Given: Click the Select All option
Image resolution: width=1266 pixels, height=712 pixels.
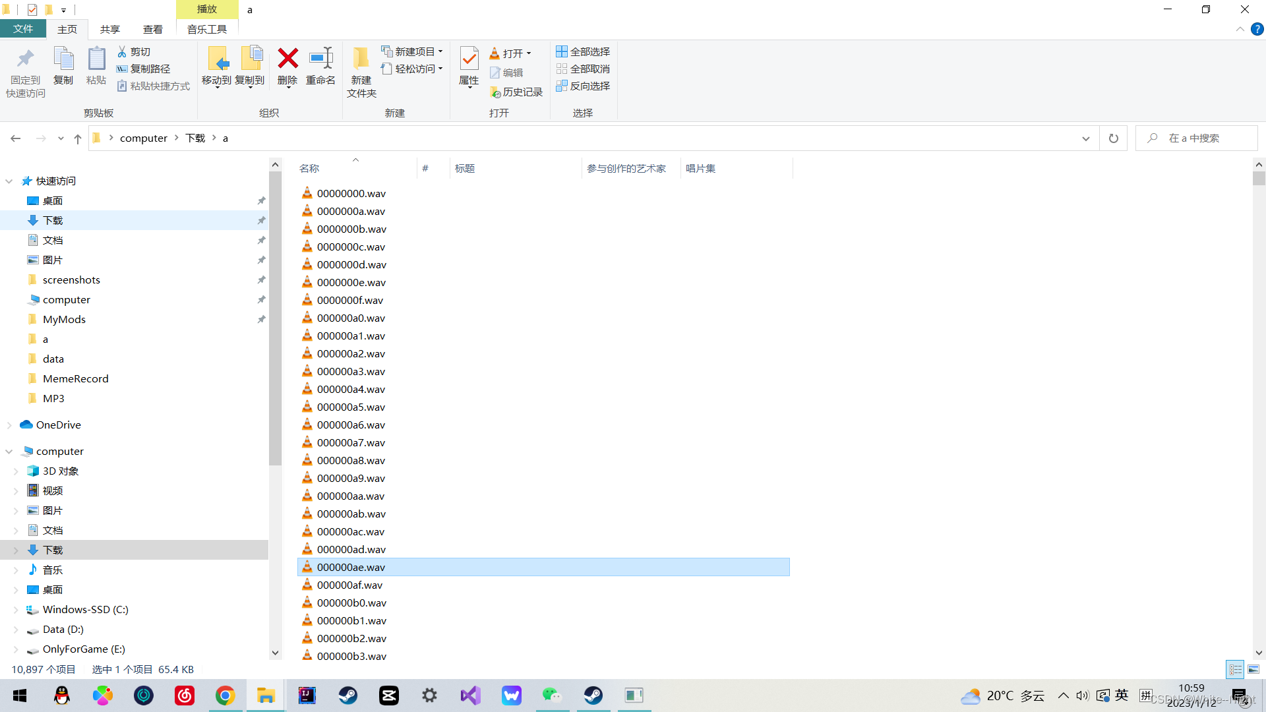Looking at the screenshot, I should pyautogui.click(x=583, y=51).
